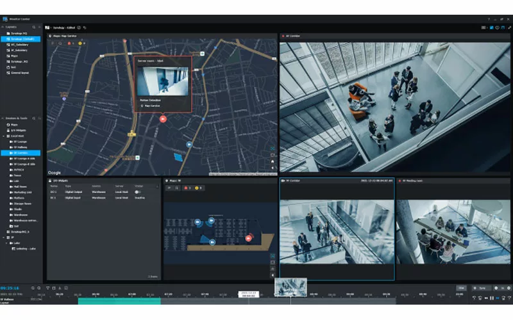Collapse the IP server tree node
This screenshot has height=320, width=513.
4,237
